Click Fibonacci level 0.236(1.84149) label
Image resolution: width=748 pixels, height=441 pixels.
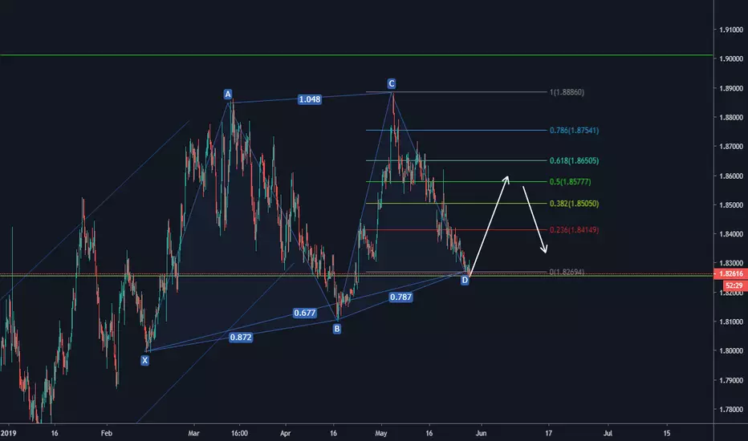574,230
